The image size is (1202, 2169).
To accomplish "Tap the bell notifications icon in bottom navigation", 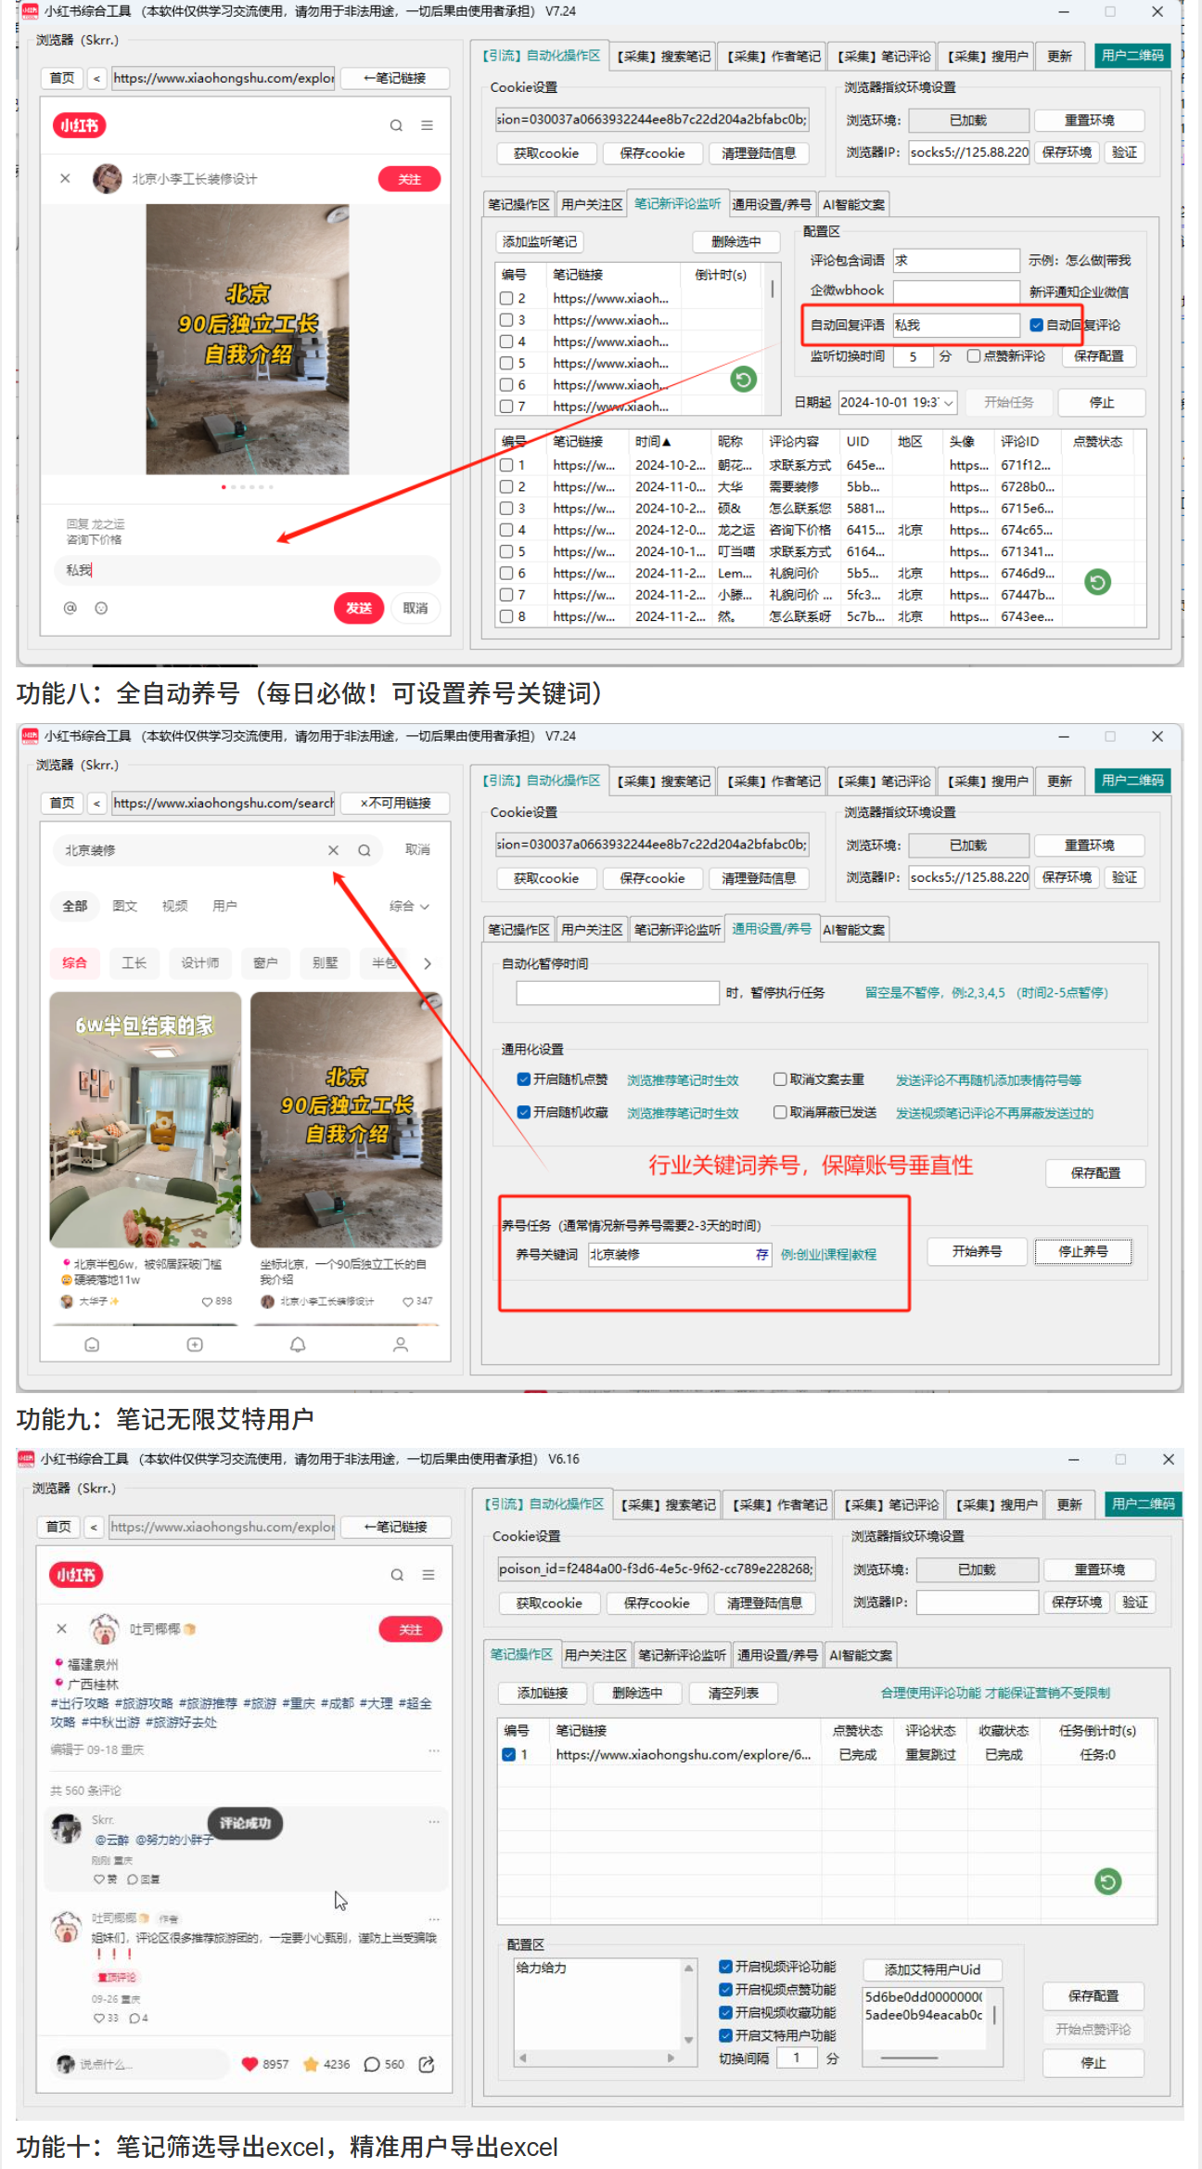I will pyautogui.click(x=298, y=1344).
